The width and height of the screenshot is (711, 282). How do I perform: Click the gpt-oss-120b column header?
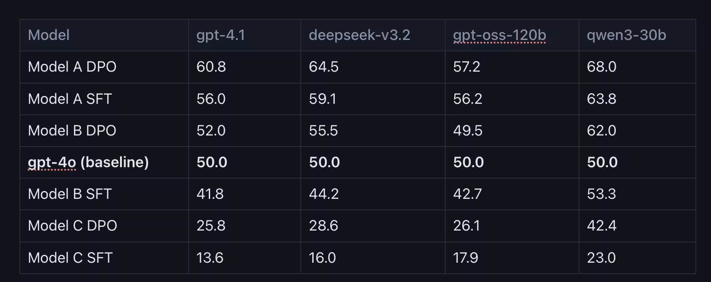499,35
